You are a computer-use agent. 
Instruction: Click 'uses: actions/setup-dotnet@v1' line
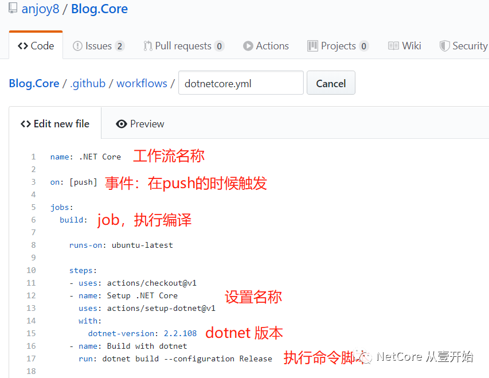click(147, 308)
